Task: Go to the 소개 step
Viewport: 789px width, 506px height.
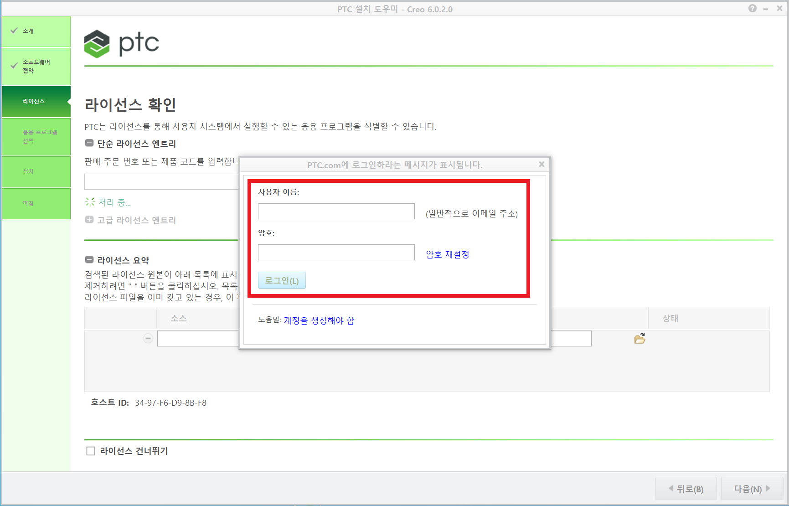Action: [x=36, y=31]
